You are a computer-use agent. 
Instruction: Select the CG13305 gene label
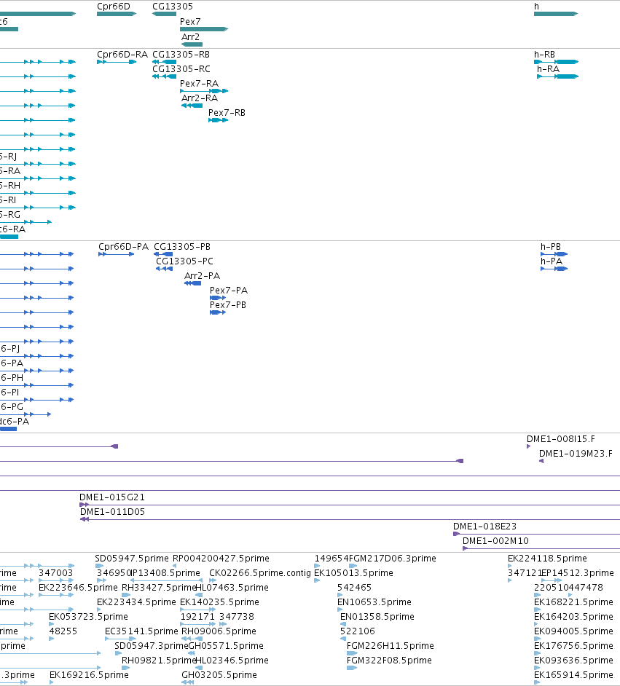coord(173,6)
